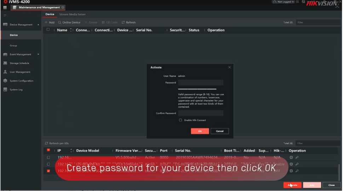345x191 pixels.
Task: Click the iVMS-4200 app logo
Action: (x=5, y=2)
